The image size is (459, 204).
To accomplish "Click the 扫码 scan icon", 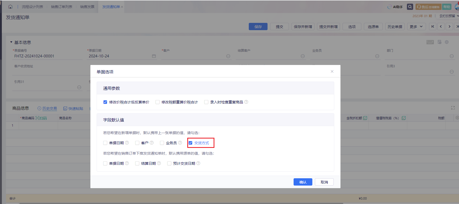I will point(41,118).
